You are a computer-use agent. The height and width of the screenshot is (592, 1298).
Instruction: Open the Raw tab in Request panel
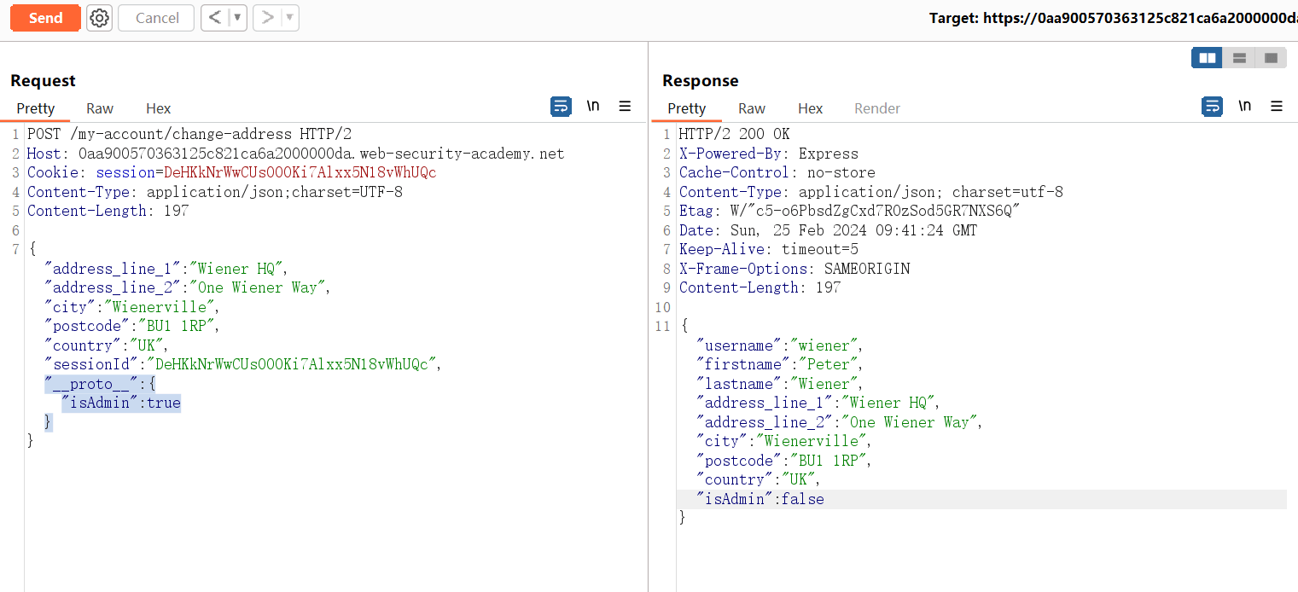coord(100,108)
